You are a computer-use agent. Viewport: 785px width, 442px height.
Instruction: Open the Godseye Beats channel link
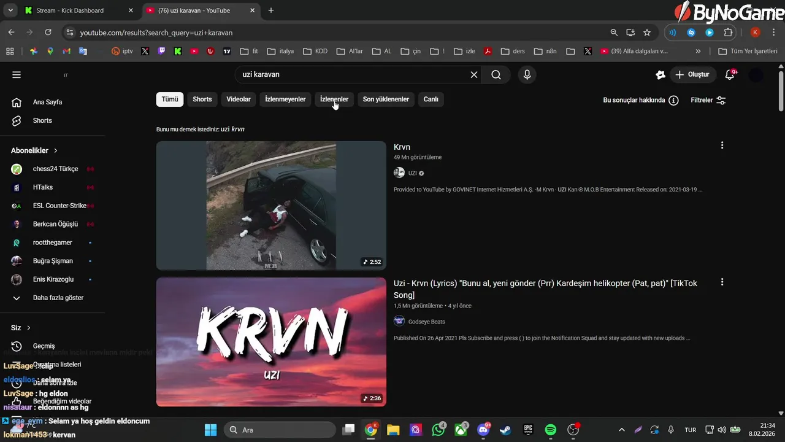pos(426,322)
